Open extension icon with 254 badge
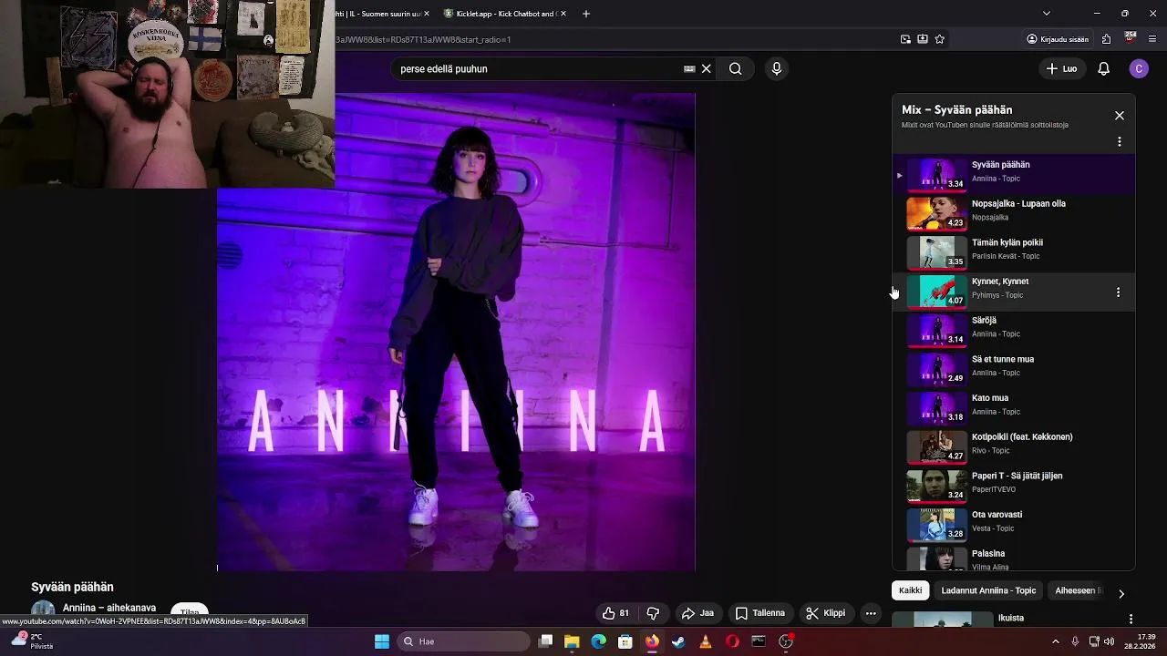Image resolution: width=1167 pixels, height=656 pixels. click(x=1131, y=38)
